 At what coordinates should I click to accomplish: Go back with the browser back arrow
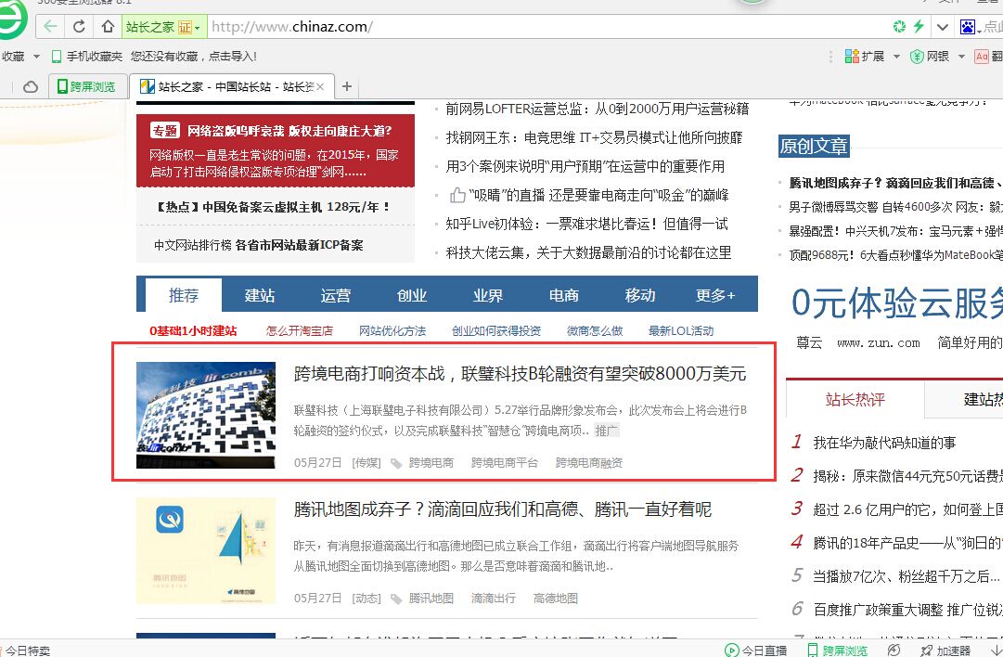(50, 27)
